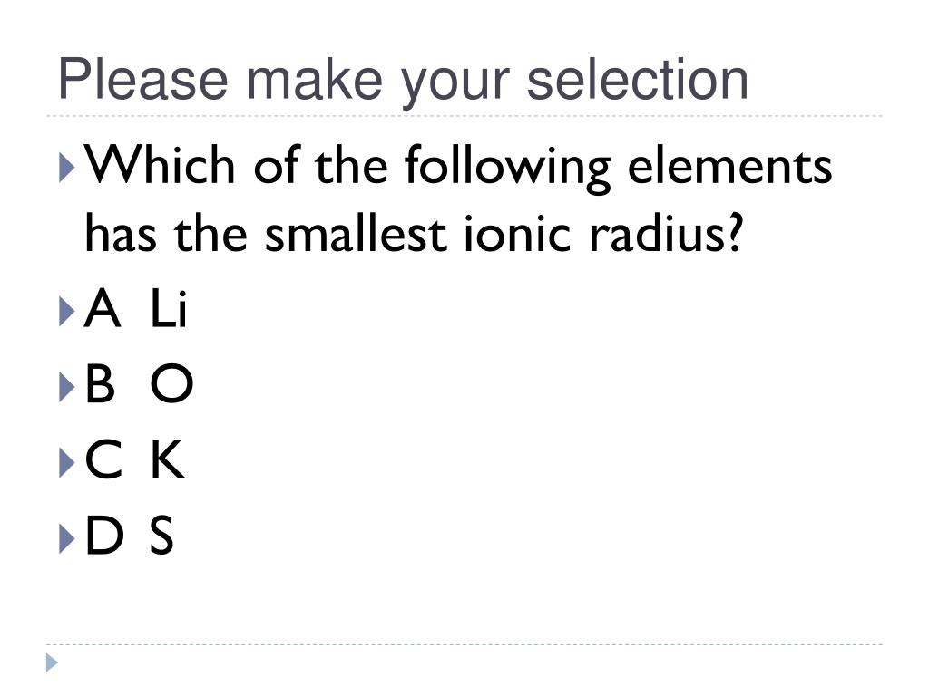Click the small arrow icon at slide bottom-left
This screenshot has height=696, width=929.
52,663
